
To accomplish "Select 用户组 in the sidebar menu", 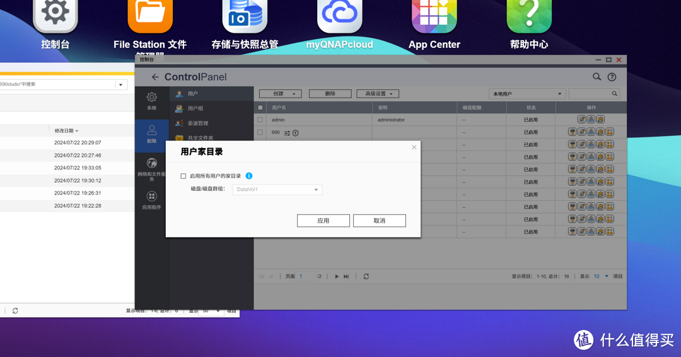I will [195, 108].
